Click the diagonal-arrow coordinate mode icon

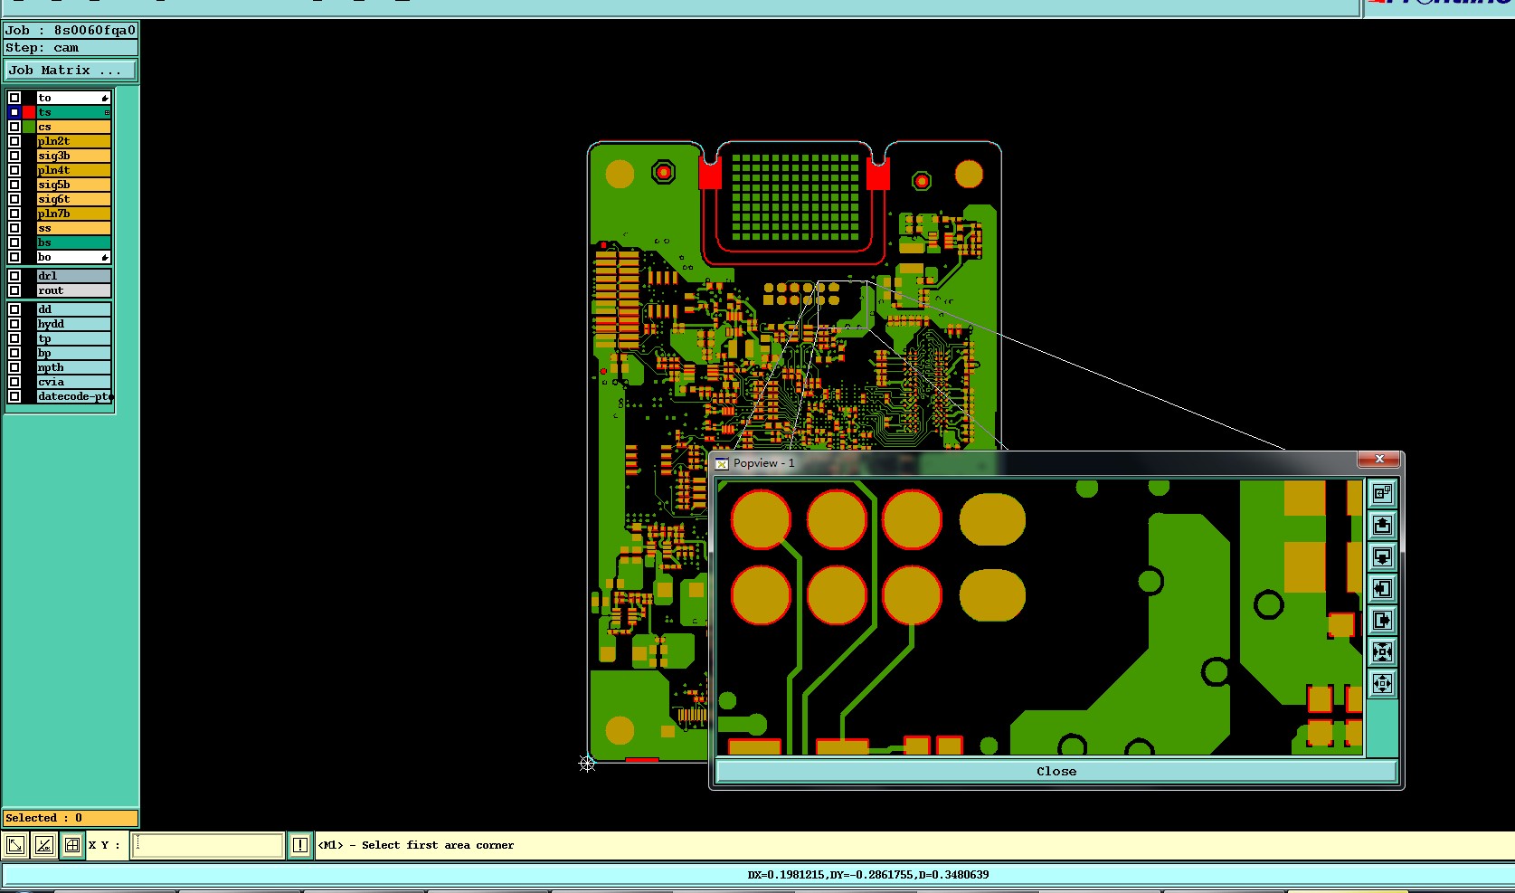pyautogui.click(x=15, y=845)
